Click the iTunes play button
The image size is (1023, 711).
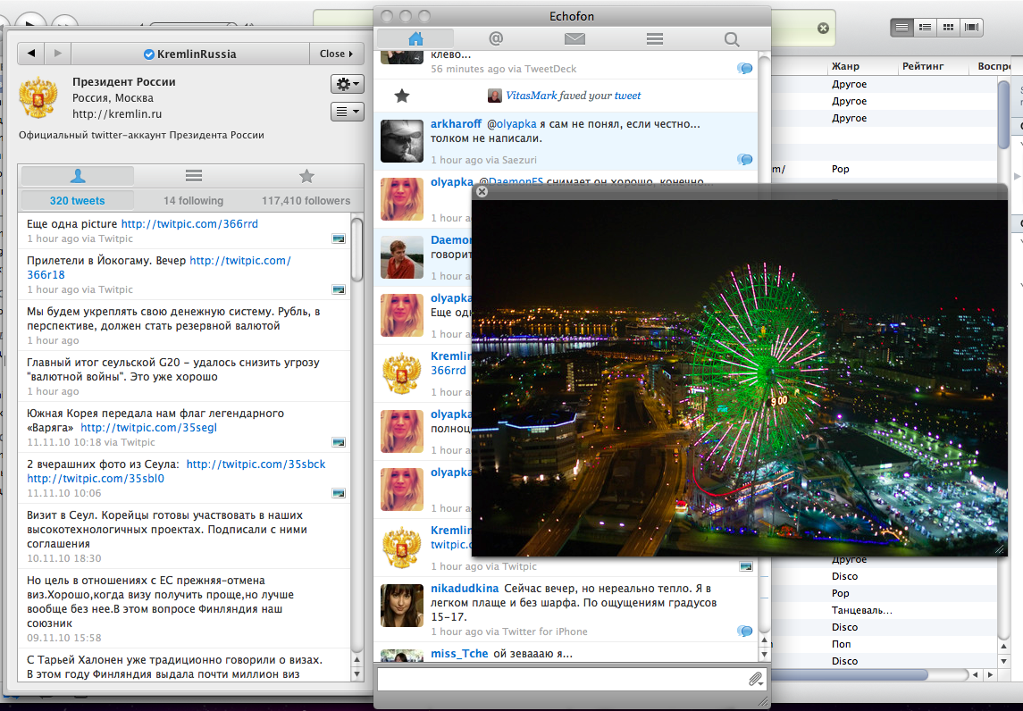click(29, 23)
